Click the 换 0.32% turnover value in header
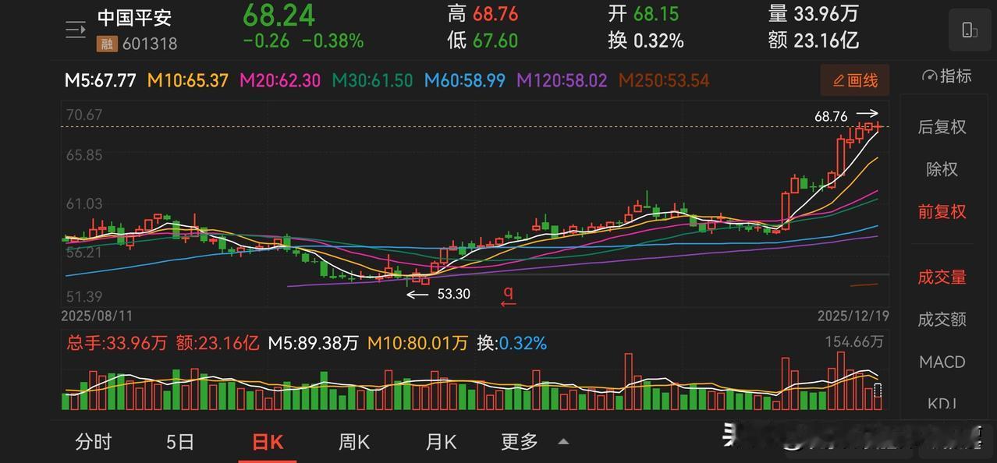 pyautogui.click(x=646, y=41)
